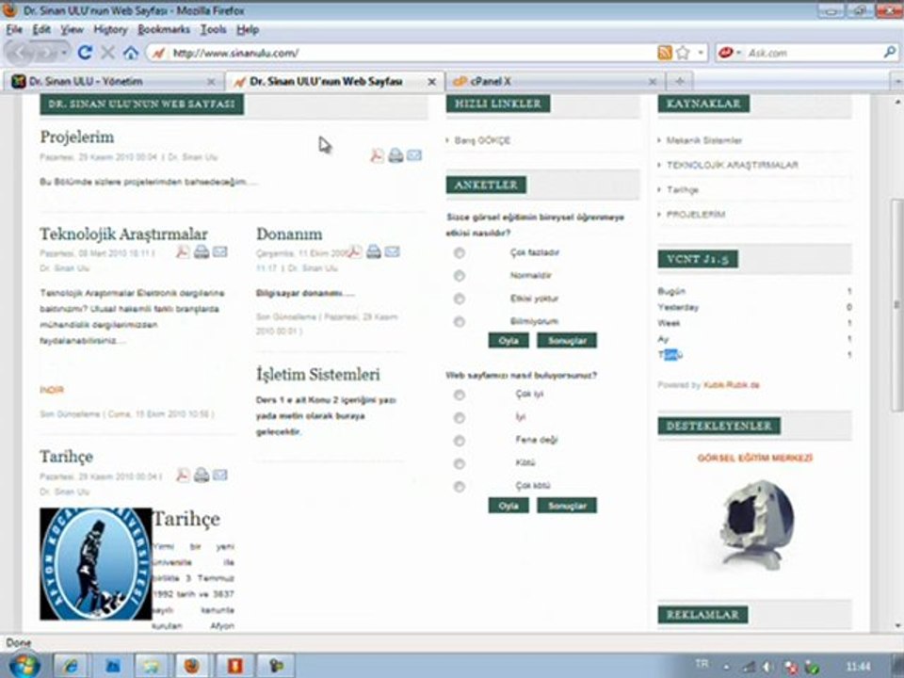904x678 pixels.
Task: Print the Tarihçe article
Action: pyautogui.click(x=202, y=475)
